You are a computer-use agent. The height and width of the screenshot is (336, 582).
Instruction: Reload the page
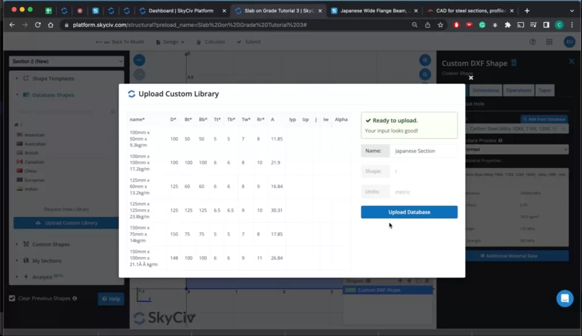tap(38, 25)
